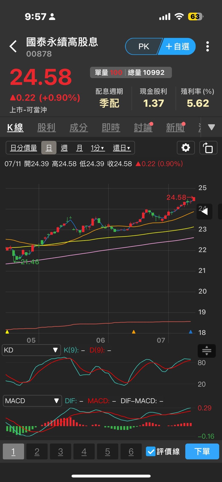Image resolution: width=222 pixels, height=482 pixels.
Task: Tap the orange triangle event marker
Action: (134, 331)
